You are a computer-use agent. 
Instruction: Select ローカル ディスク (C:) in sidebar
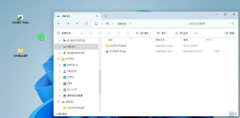click(76, 41)
